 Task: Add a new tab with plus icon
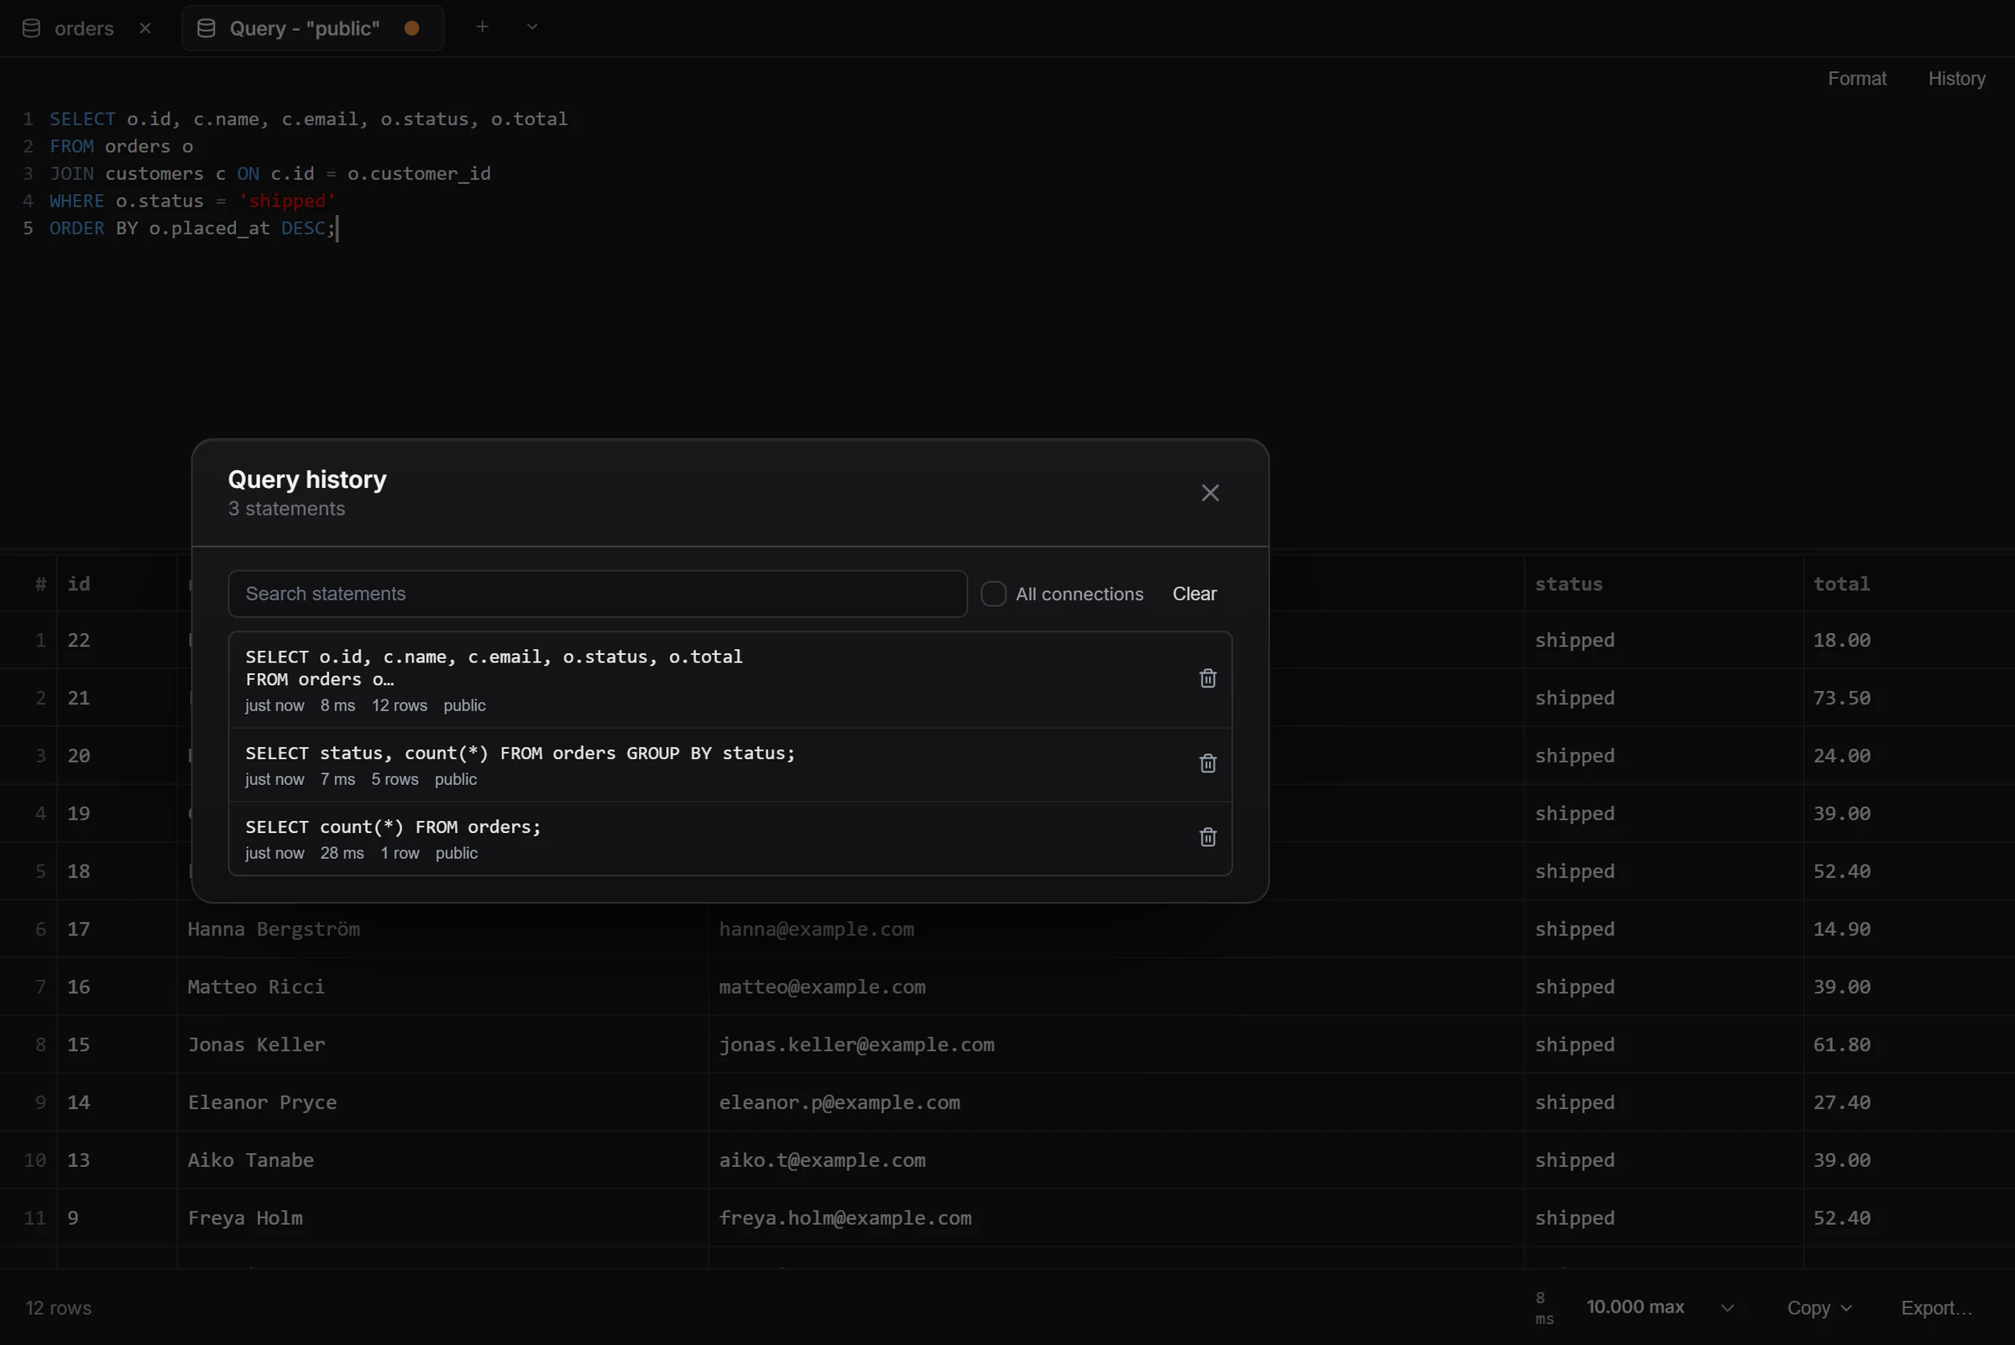[x=482, y=28]
